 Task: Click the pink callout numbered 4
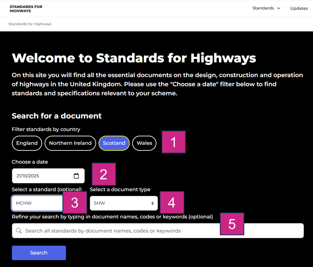(172, 202)
